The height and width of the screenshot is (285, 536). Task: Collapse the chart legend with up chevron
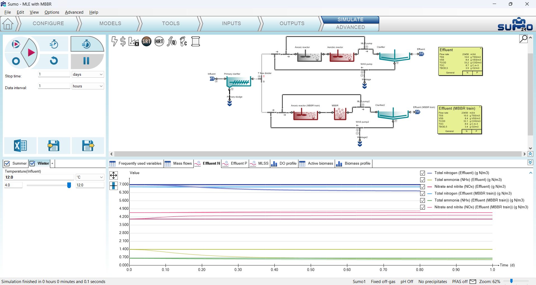point(530,173)
